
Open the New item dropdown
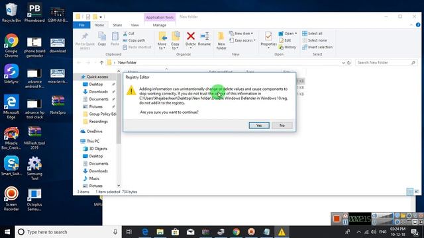tap(241, 34)
